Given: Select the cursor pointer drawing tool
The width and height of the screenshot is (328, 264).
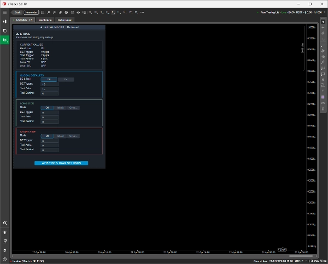Looking at the screenshot, I should point(323,22).
